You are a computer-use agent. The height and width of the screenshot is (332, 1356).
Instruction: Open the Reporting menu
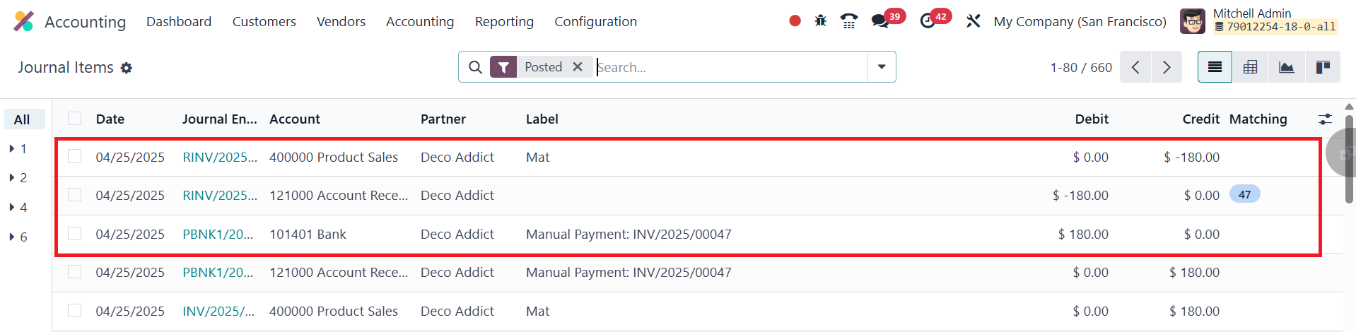click(x=504, y=22)
